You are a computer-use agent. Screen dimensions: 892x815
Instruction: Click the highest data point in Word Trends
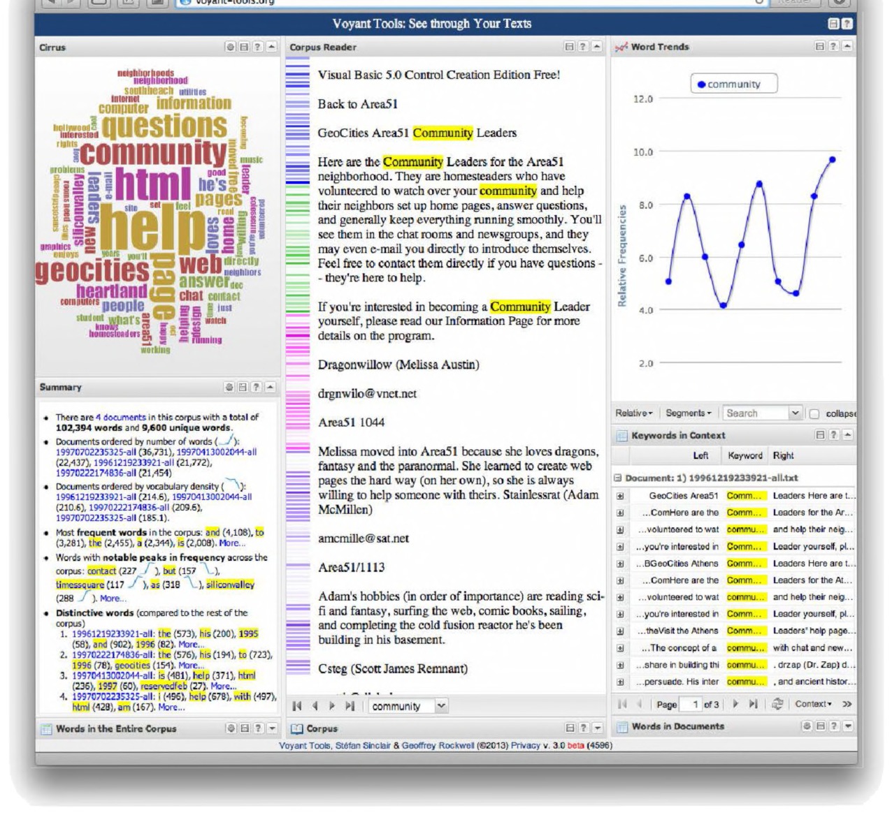[833, 159]
